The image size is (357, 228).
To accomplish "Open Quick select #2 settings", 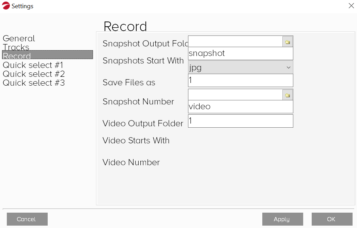I will (x=34, y=74).
